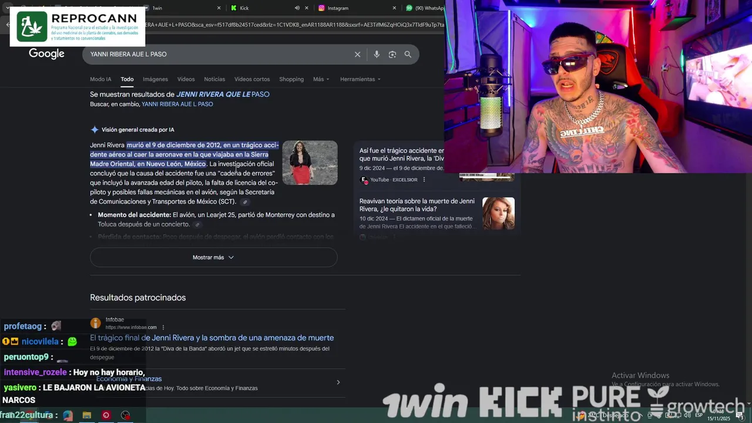752x423 pixels.
Task: Open 'Así fue el trágico accidente' video result
Action: click(x=401, y=155)
